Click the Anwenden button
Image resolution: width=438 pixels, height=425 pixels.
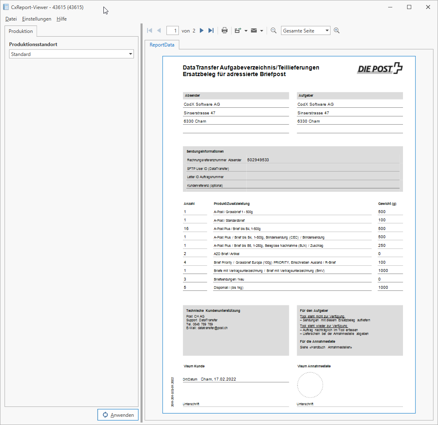pyautogui.click(x=118, y=415)
